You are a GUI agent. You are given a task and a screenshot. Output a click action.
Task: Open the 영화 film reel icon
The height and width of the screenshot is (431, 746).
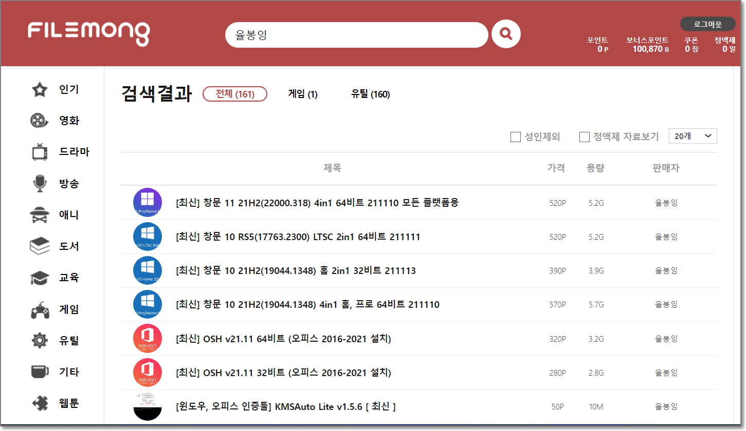(40, 121)
